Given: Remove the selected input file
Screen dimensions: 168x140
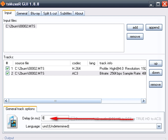Looking at the screenshot, I should click(135, 37).
